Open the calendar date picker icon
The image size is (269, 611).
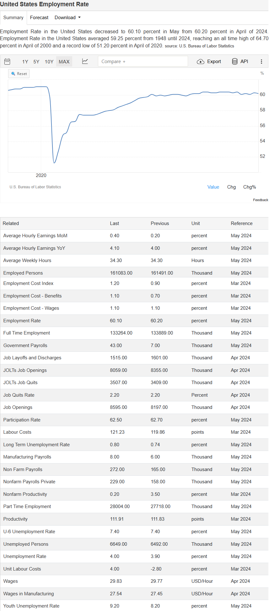pyautogui.click(x=7, y=62)
